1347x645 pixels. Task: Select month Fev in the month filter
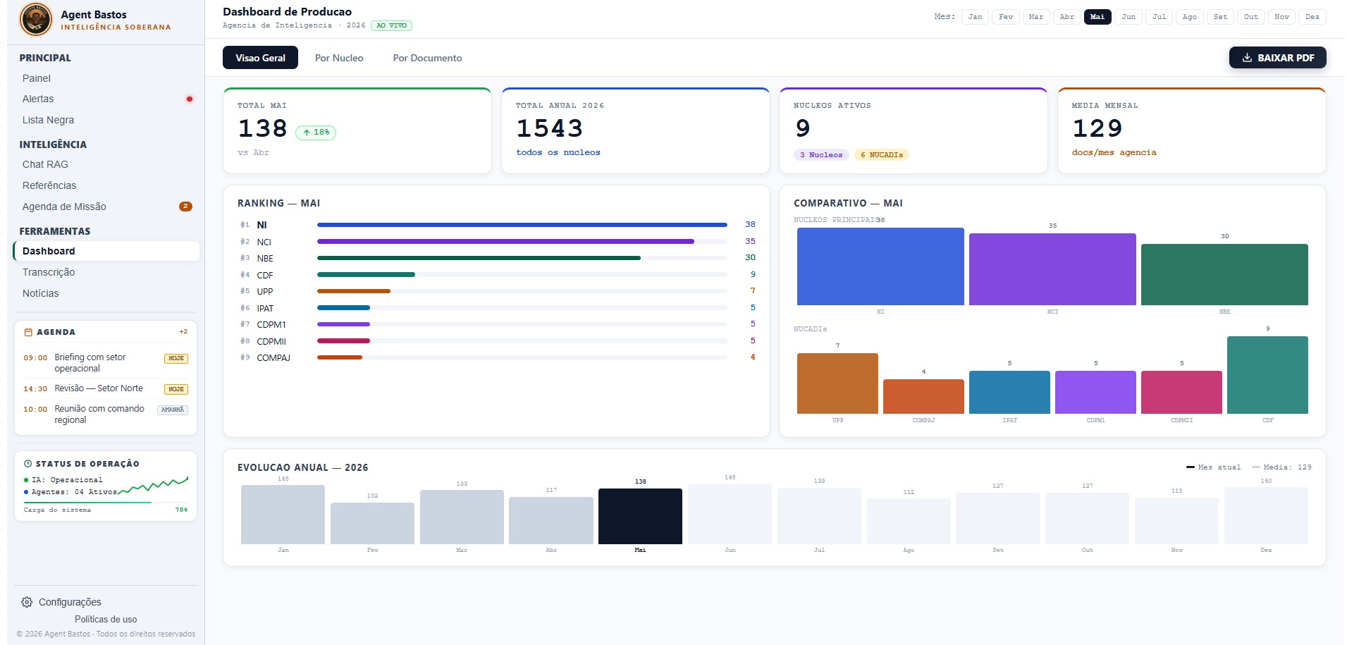[x=1006, y=17]
